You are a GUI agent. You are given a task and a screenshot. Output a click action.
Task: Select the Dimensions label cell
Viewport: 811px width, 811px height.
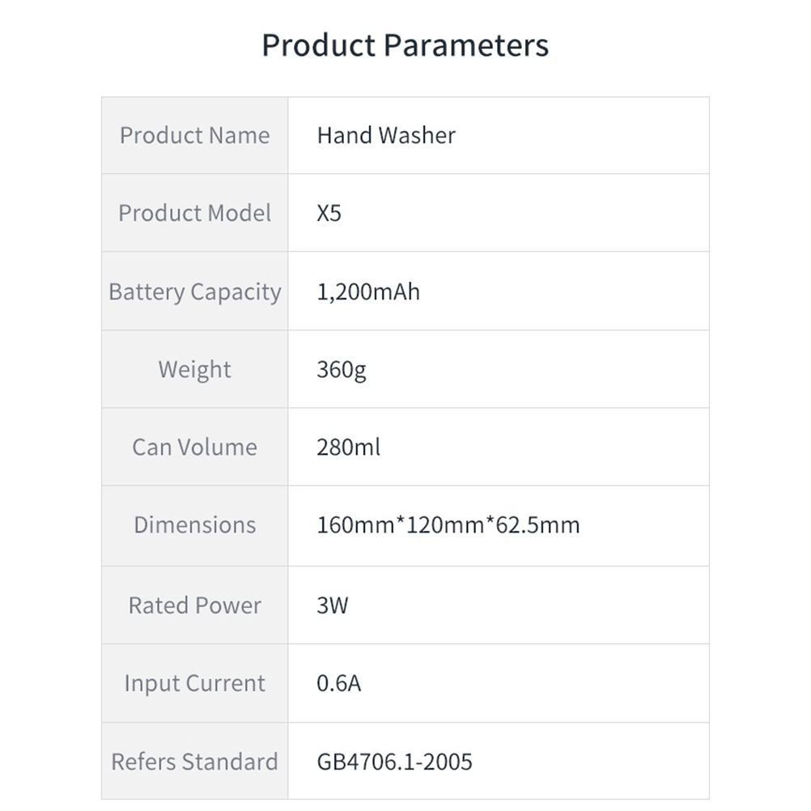tap(194, 524)
